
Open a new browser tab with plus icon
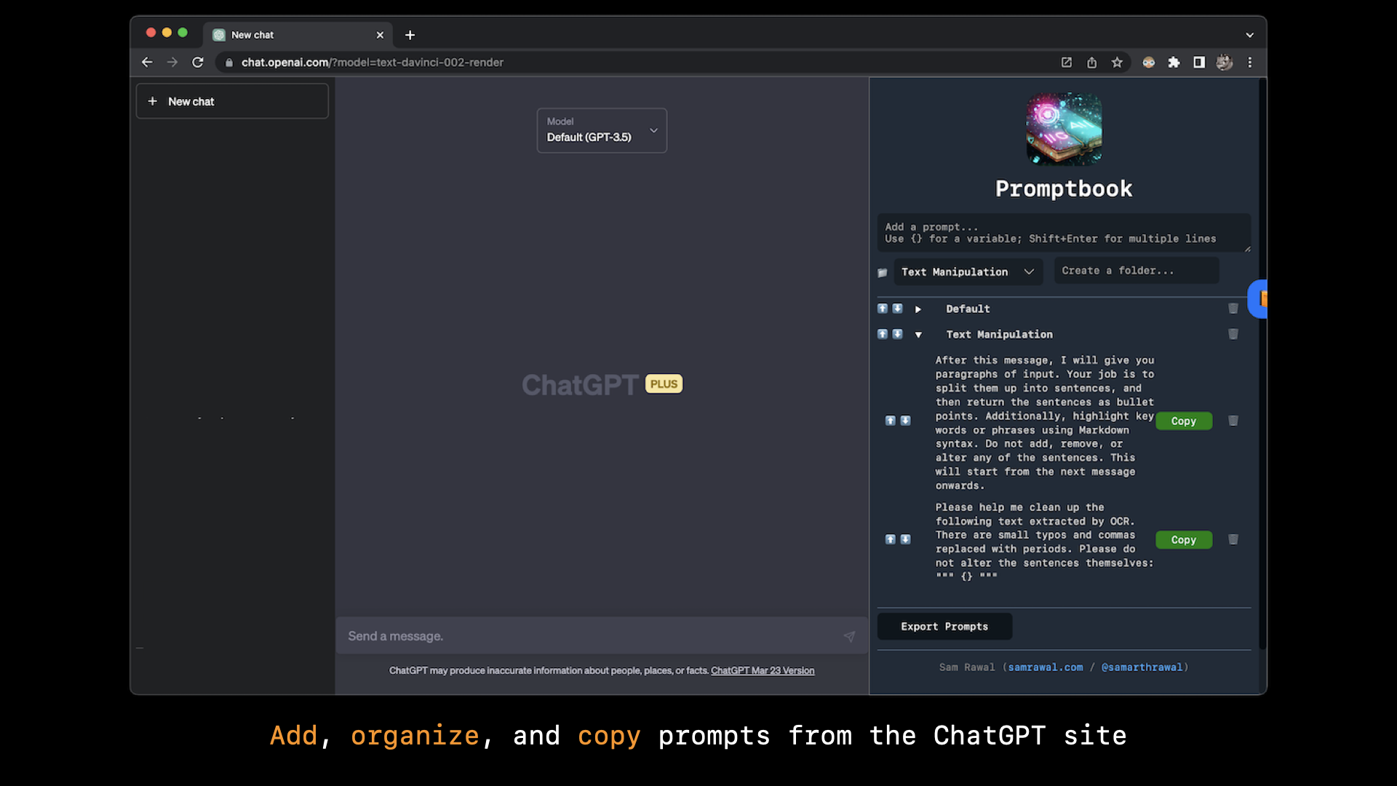pyautogui.click(x=410, y=35)
